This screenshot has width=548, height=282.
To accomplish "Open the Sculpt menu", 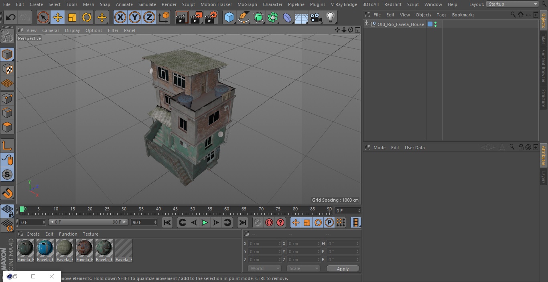I will click(x=188, y=4).
